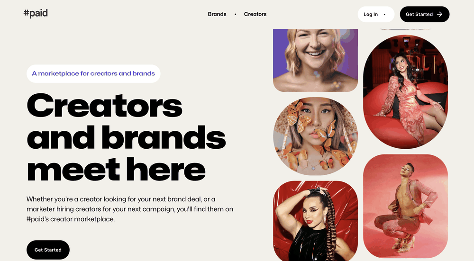Click the Get Started button below the paragraph
The height and width of the screenshot is (261, 474).
click(48, 250)
